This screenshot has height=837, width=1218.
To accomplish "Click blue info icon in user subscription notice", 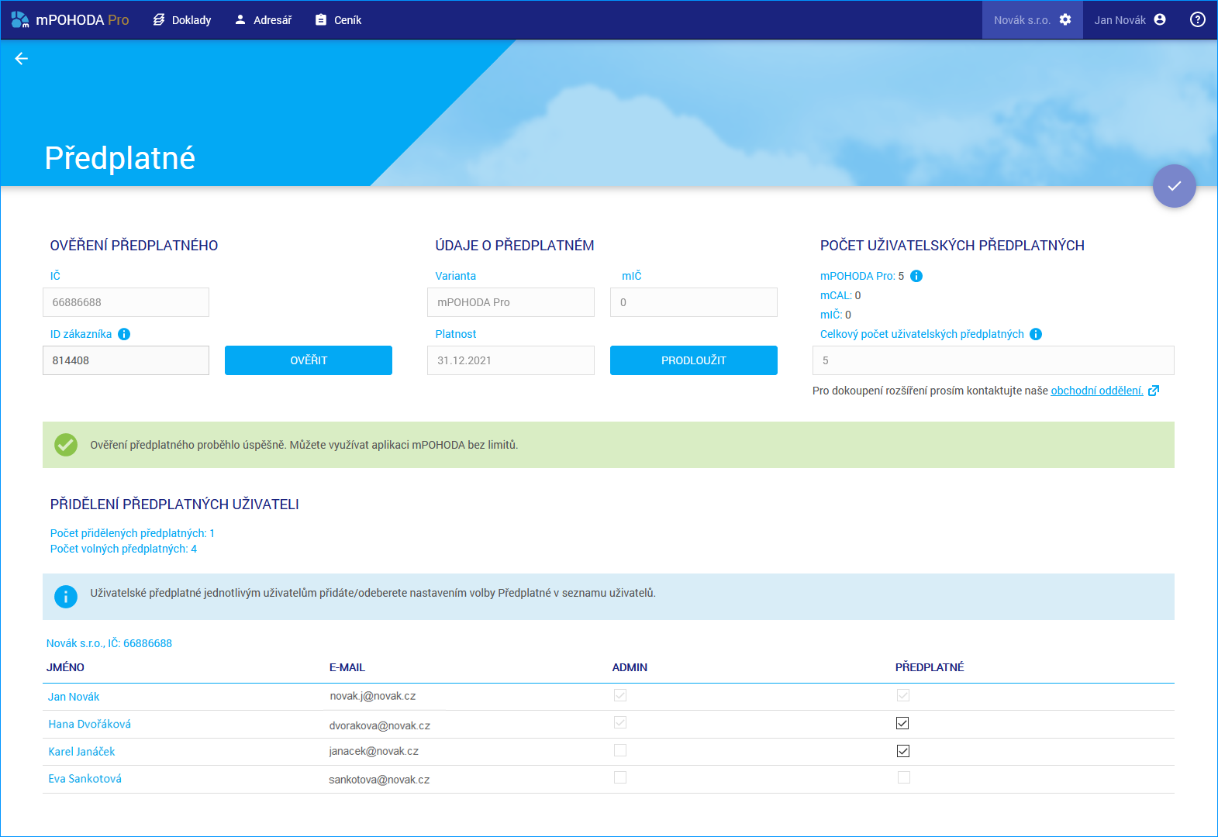I will [66, 597].
